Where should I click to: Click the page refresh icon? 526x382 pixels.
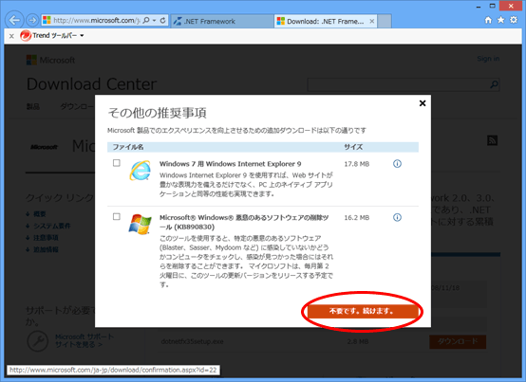coord(162,21)
